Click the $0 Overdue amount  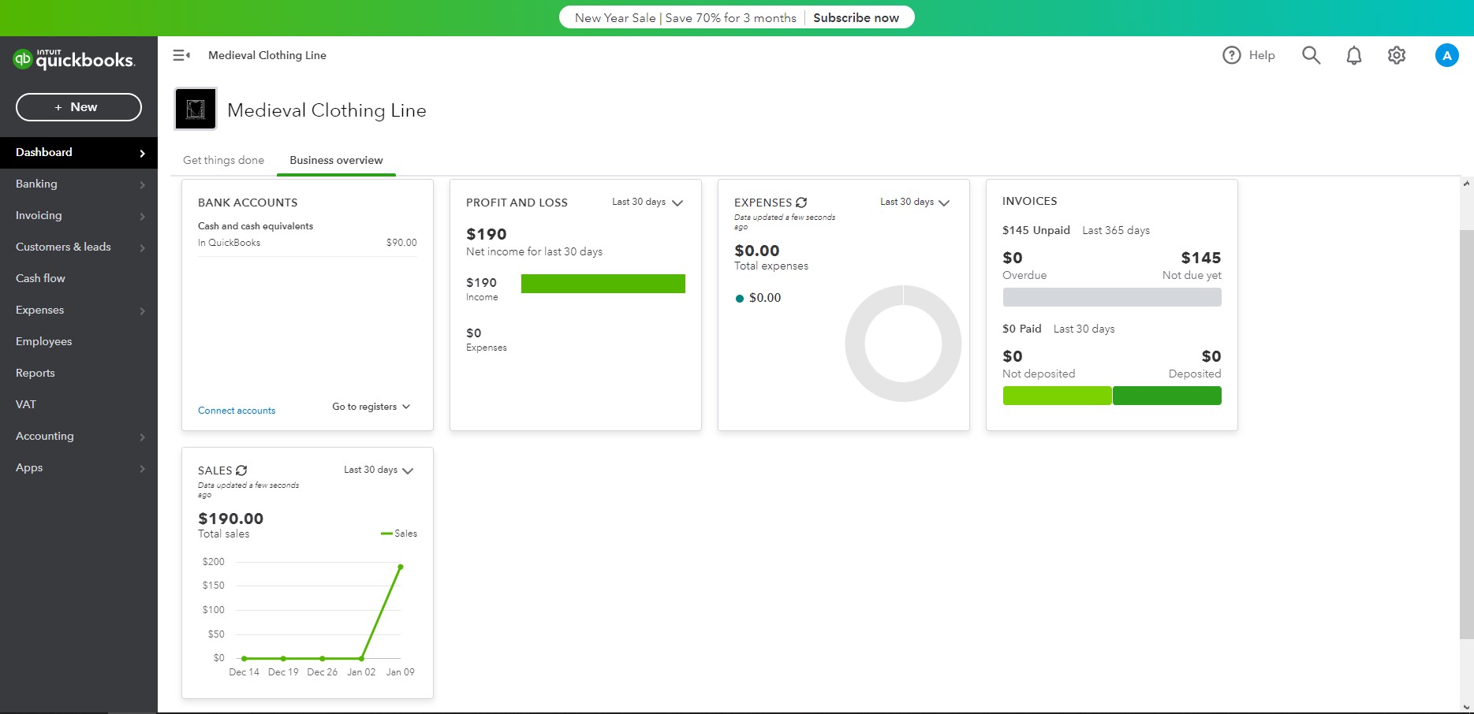click(x=1013, y=258)
